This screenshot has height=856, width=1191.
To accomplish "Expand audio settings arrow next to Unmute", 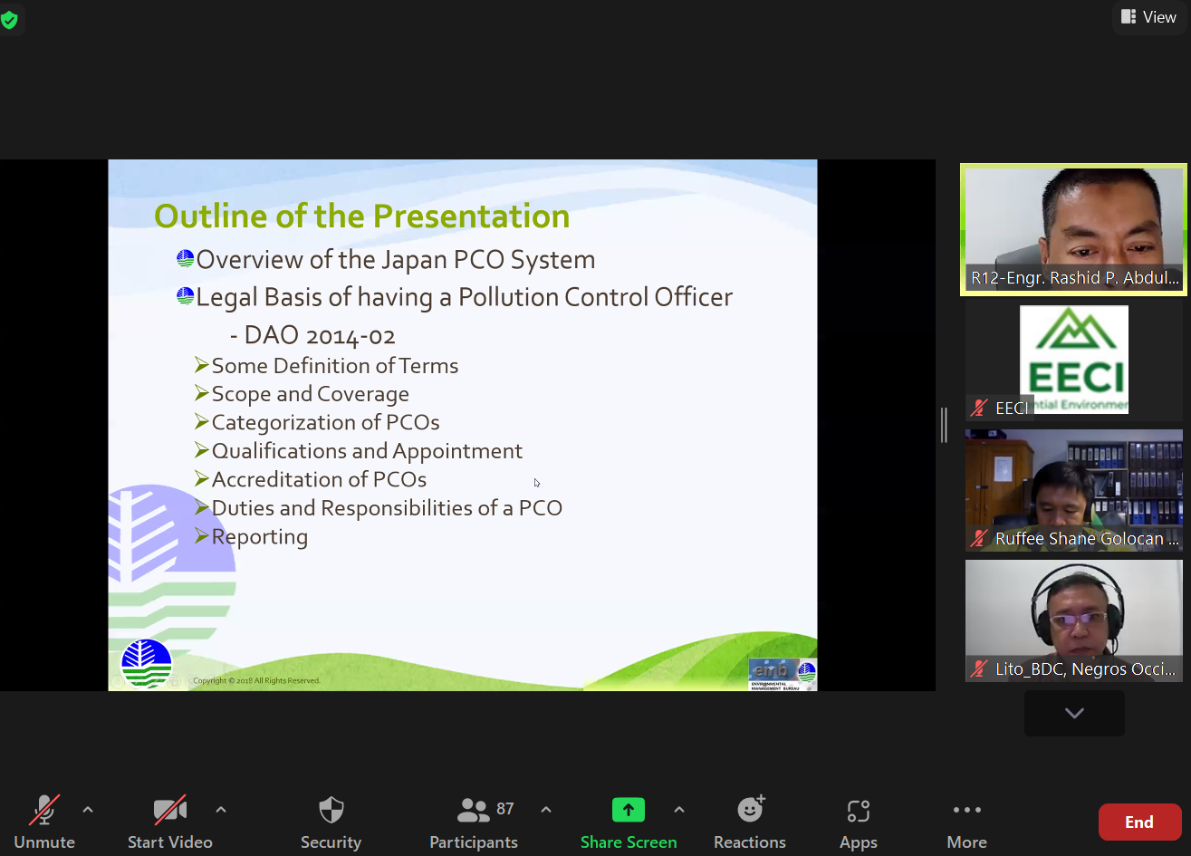I will [88, 810].
